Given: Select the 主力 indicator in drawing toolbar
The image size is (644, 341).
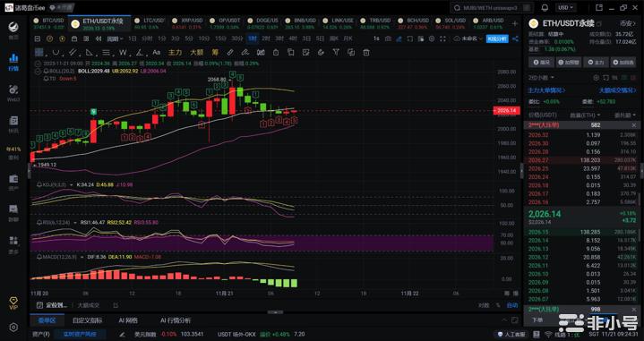Looking at the screenshot, I should tap(175, 53).
